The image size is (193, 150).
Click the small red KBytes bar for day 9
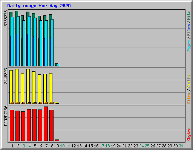57,140
